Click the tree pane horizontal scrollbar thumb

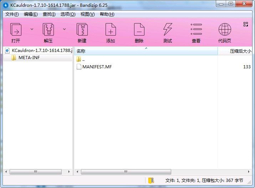[36, 172]
